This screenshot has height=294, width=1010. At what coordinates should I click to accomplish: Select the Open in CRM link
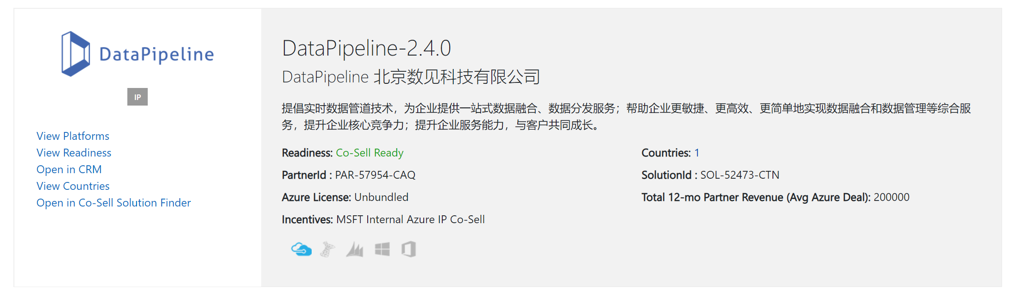point(69,169)
